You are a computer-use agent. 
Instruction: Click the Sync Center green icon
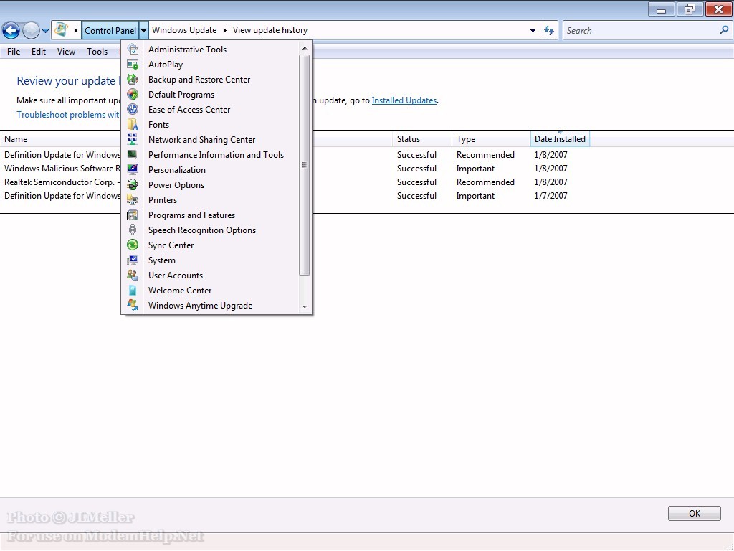[133, 245]
